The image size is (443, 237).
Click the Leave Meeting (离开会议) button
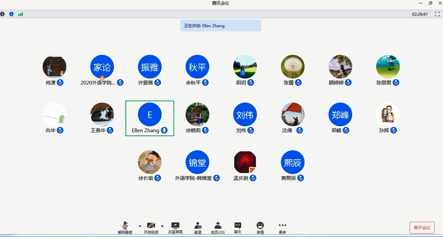coord(422,228)
